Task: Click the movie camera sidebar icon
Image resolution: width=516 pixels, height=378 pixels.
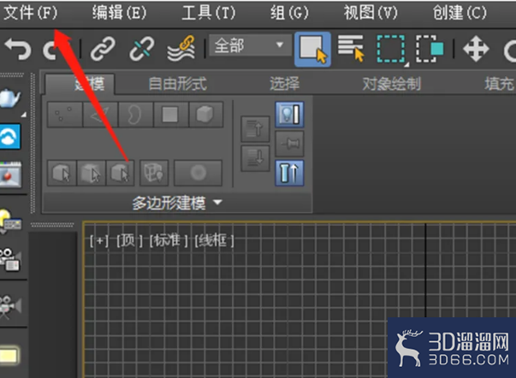Action: tap(10, 307)
